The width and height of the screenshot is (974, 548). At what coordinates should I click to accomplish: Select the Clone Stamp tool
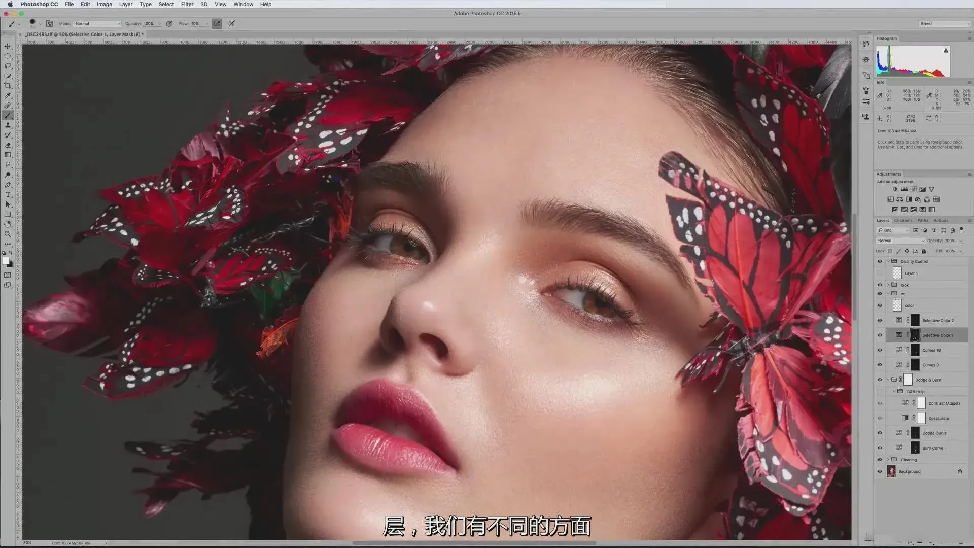(x=8, y=125)
